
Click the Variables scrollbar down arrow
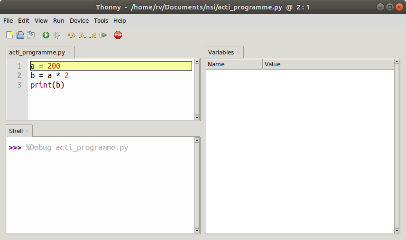pos(397,231)
